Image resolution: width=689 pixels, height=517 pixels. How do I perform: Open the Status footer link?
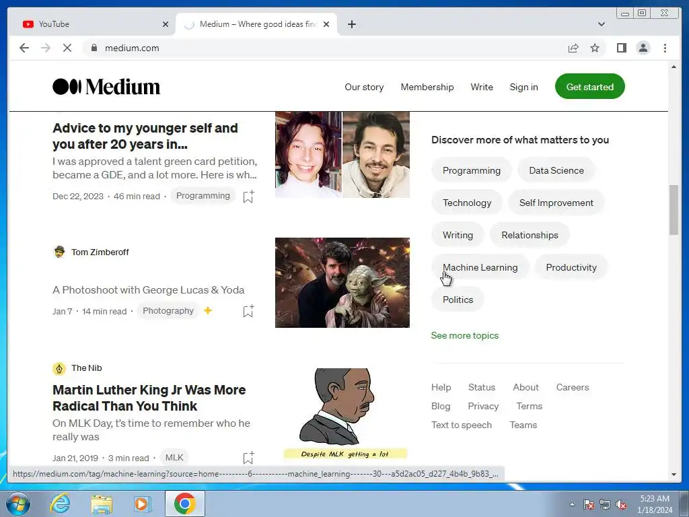click(482, 387)
